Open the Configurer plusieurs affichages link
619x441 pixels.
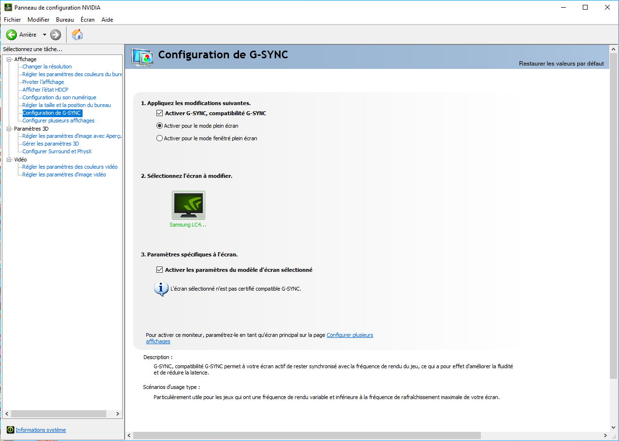tap(350, 335)
